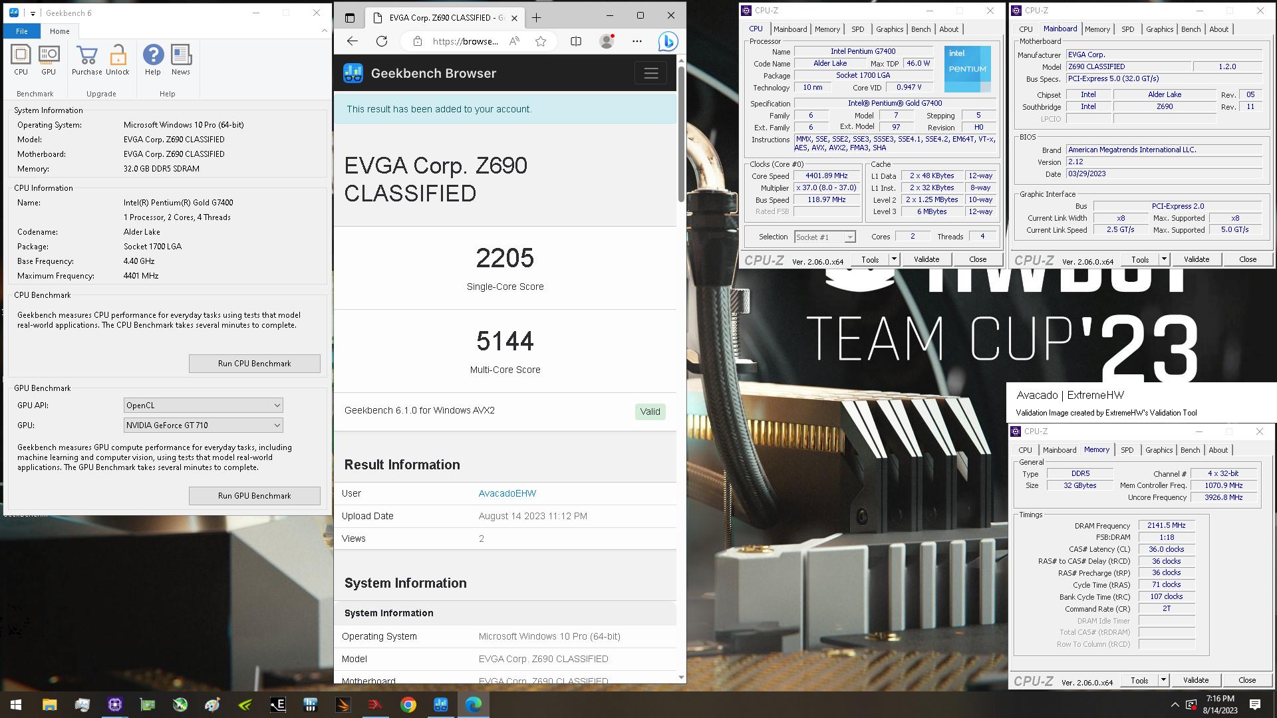This screenshot has height=718, width=1277.
Task: Switch to SPD tab in CPU-Z CPU window
Action: [x=858, y=29]
